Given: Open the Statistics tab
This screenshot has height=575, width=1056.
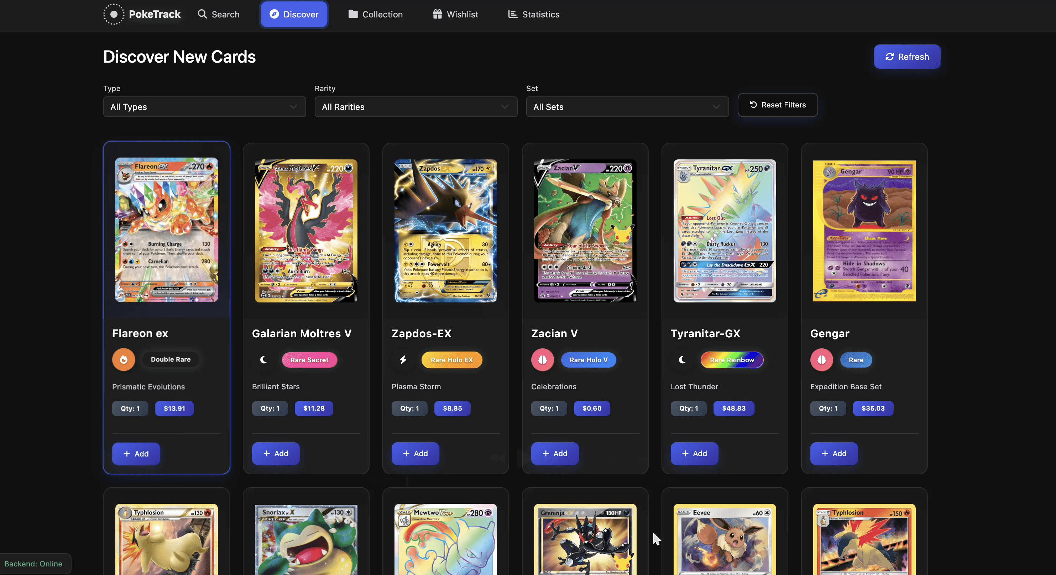Looking at the screenshot, I should (x=534, y=14).
